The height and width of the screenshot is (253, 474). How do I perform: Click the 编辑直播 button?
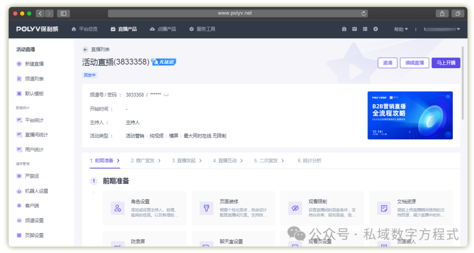(x=414, y=62)
